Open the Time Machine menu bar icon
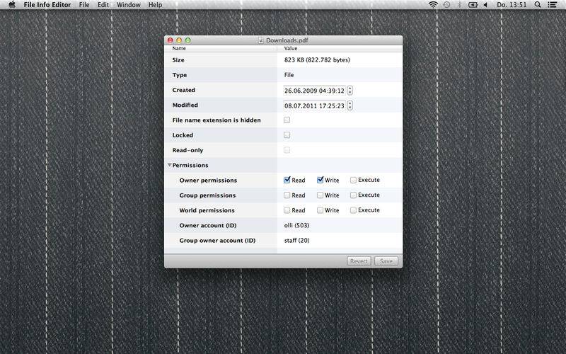566x354 pixels. point(446,5)
